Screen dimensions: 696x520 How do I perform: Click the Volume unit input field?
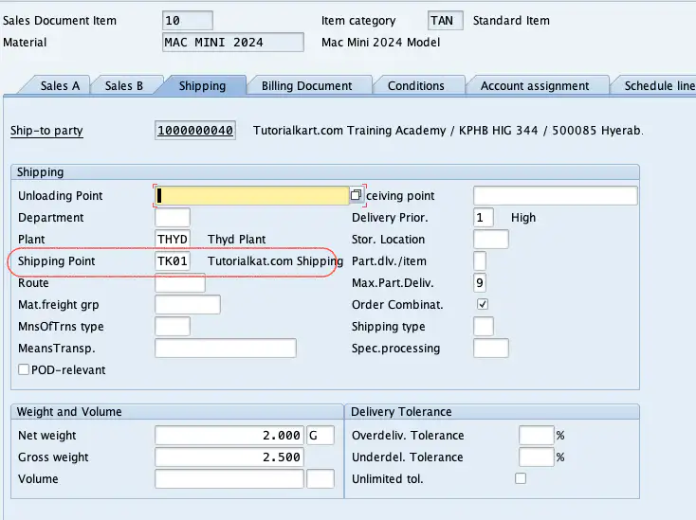click(321, 478)
